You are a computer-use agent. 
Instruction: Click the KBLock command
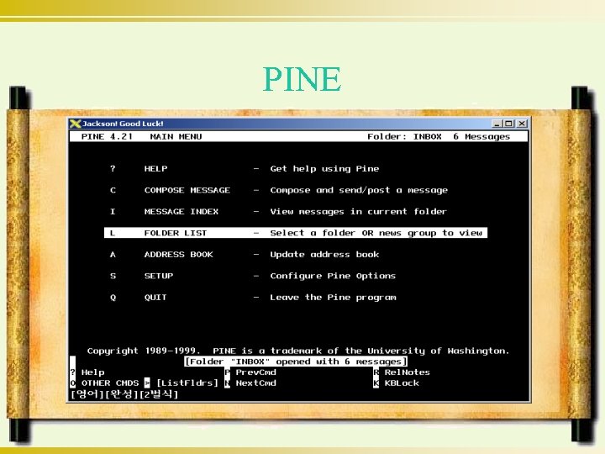coord(397,383)
